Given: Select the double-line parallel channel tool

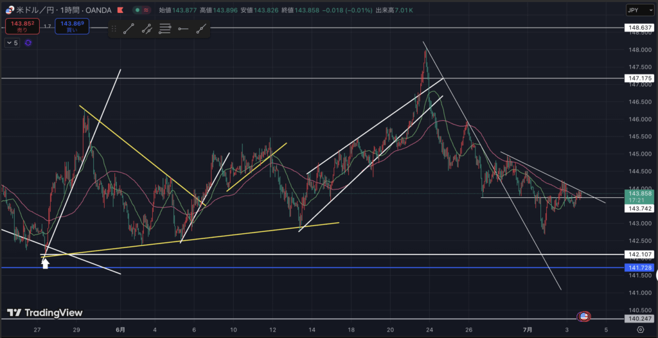Looking at the screenshot, I should point(147,29).
